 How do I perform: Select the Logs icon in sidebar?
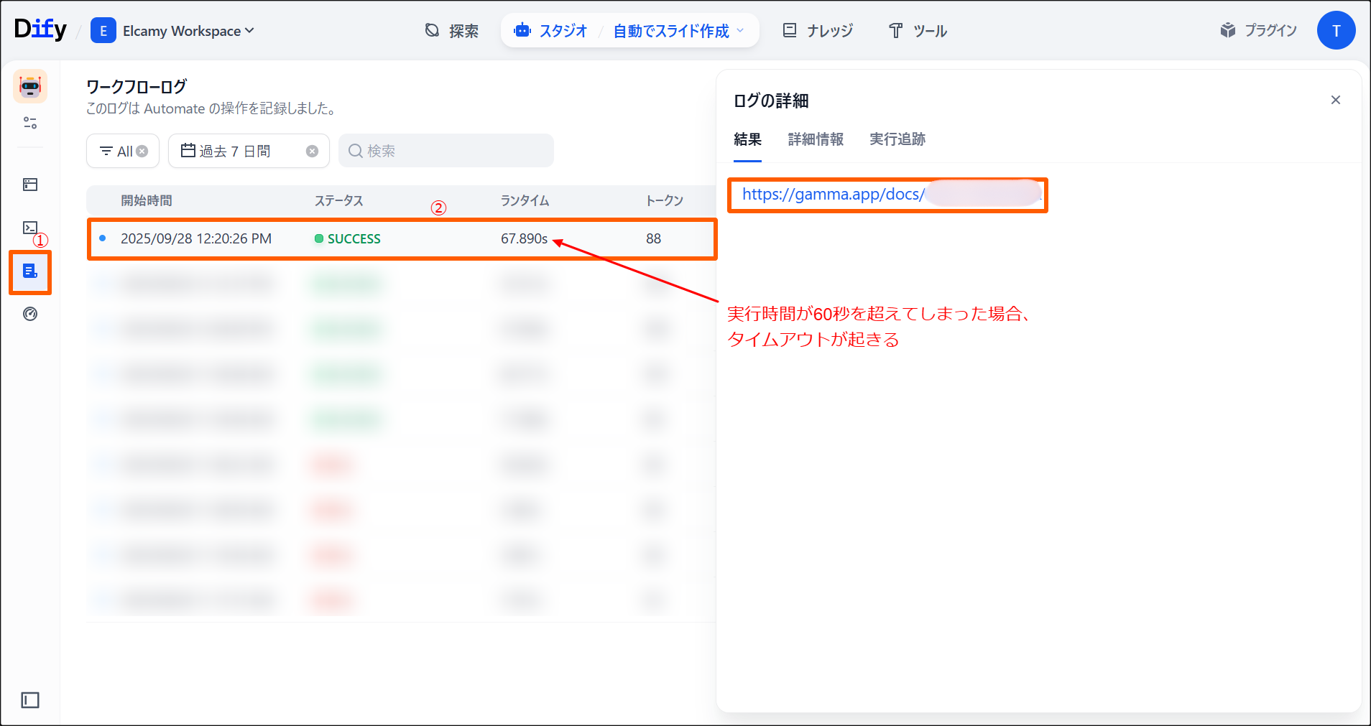(x=30, y=271)
